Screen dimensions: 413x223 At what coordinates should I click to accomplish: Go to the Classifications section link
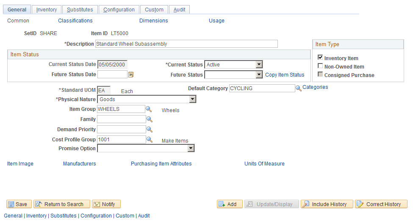75,20
